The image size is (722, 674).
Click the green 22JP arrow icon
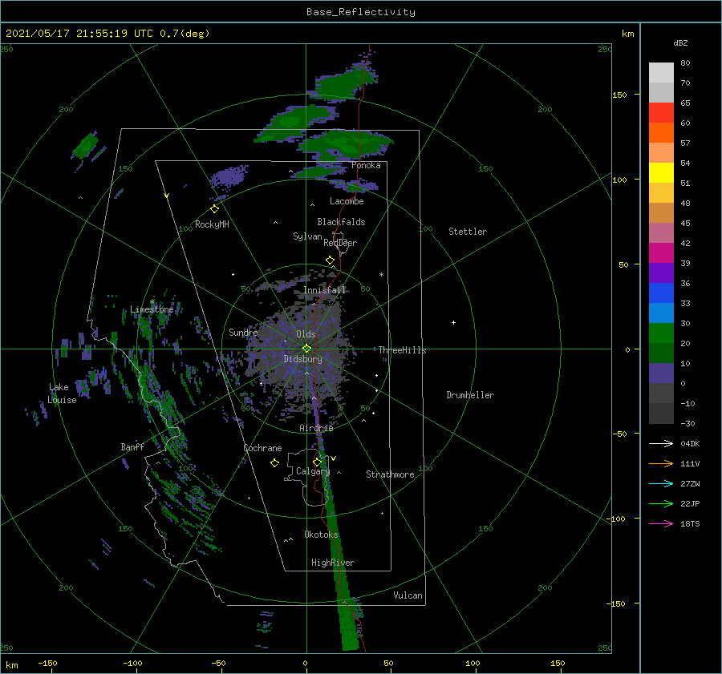click(661, 504)
